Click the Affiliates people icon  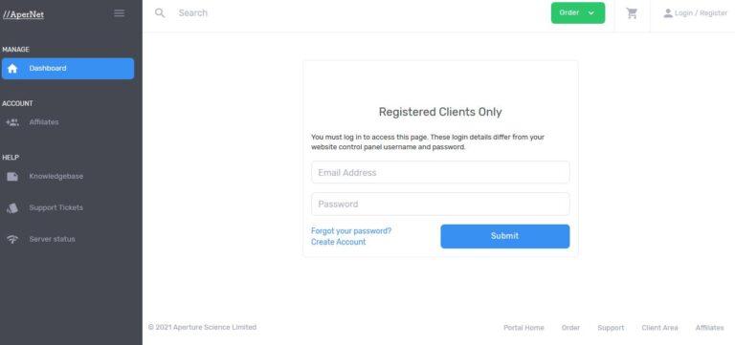(12, 122)
